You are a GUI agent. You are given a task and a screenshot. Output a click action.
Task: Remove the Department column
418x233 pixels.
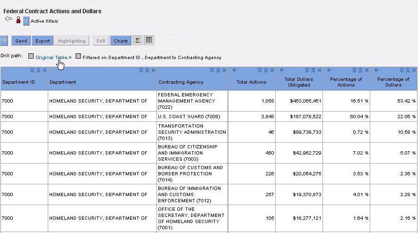pyautogui.click(x=153, y=70)
